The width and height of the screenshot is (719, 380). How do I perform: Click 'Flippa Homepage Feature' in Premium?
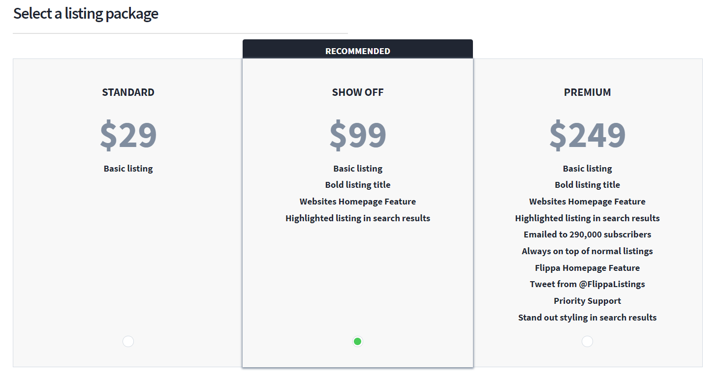click(587, 268)
